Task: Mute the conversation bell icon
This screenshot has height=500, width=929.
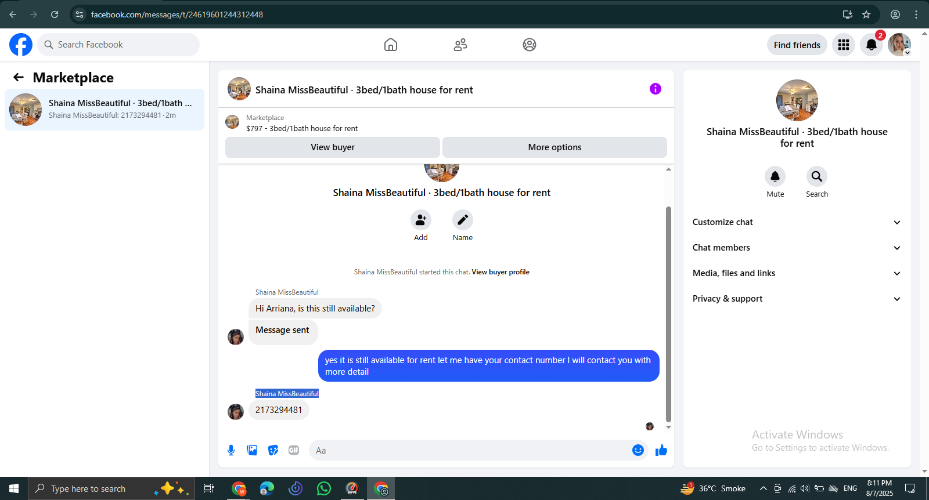Action: [x=775, y=176]
